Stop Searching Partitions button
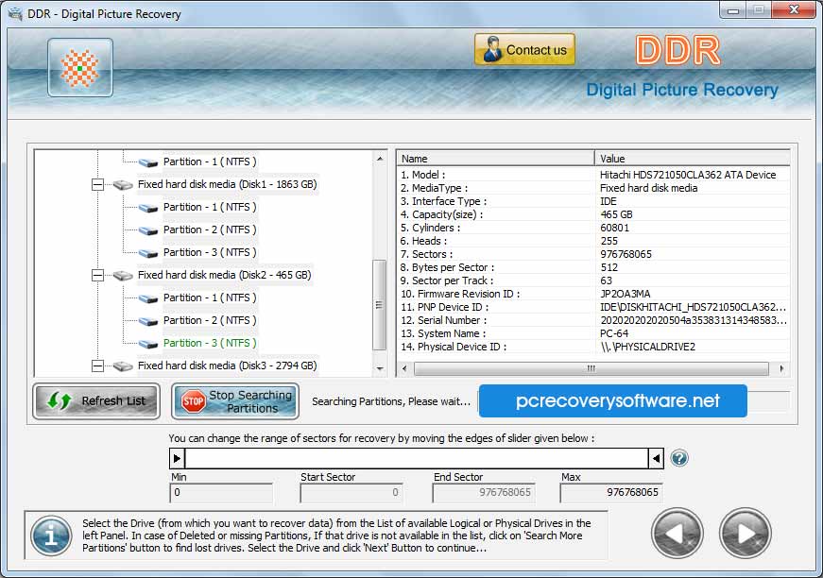Image resolution: width=823 pixels, height=578 pixels. (x=235, y=401)
